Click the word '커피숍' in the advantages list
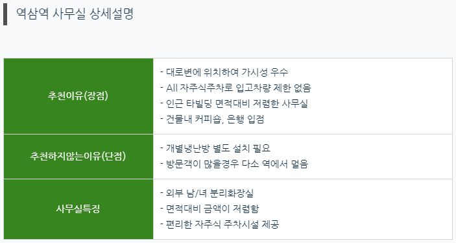Viewport: 456px width, 243px height. 208,119
